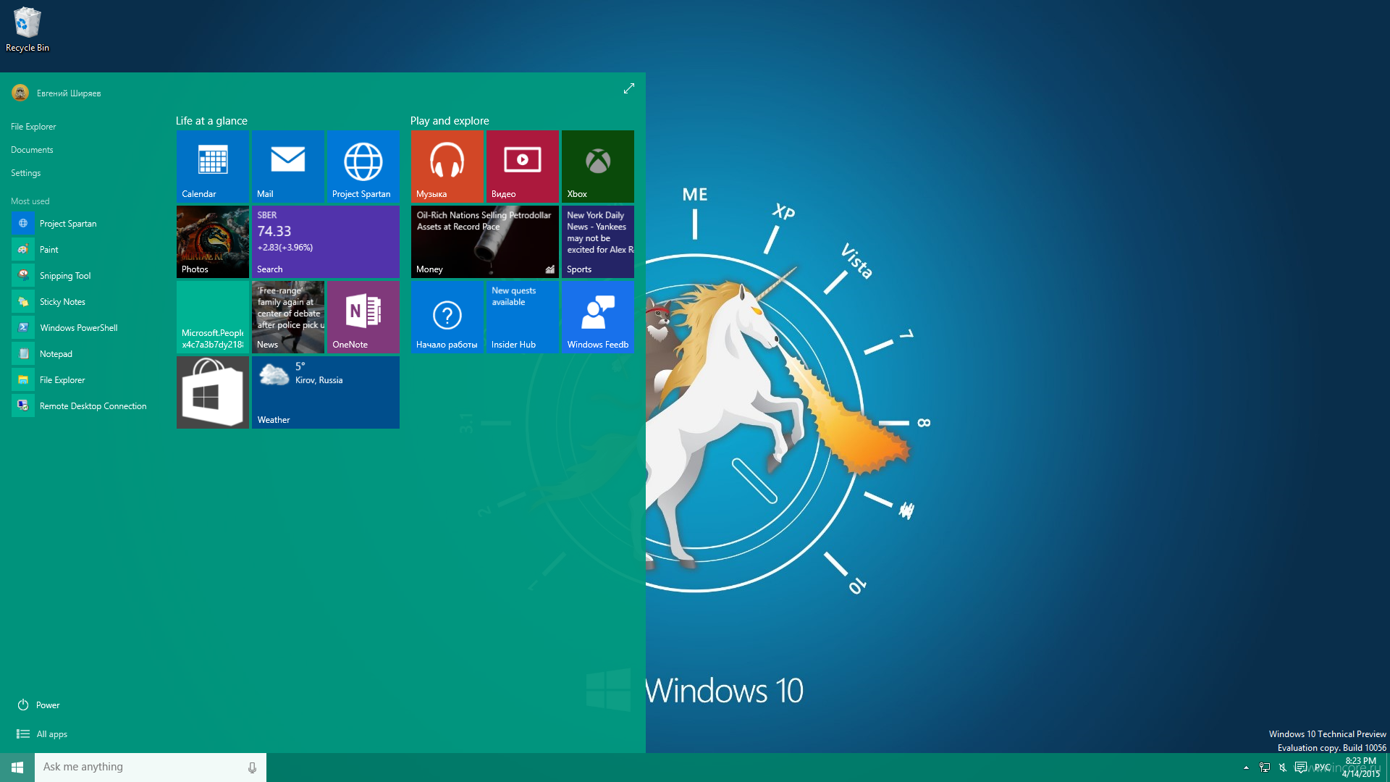This screenshot has height=782, width=1390.
Task: Click the Windows Start button
Action: coord(17,768)
